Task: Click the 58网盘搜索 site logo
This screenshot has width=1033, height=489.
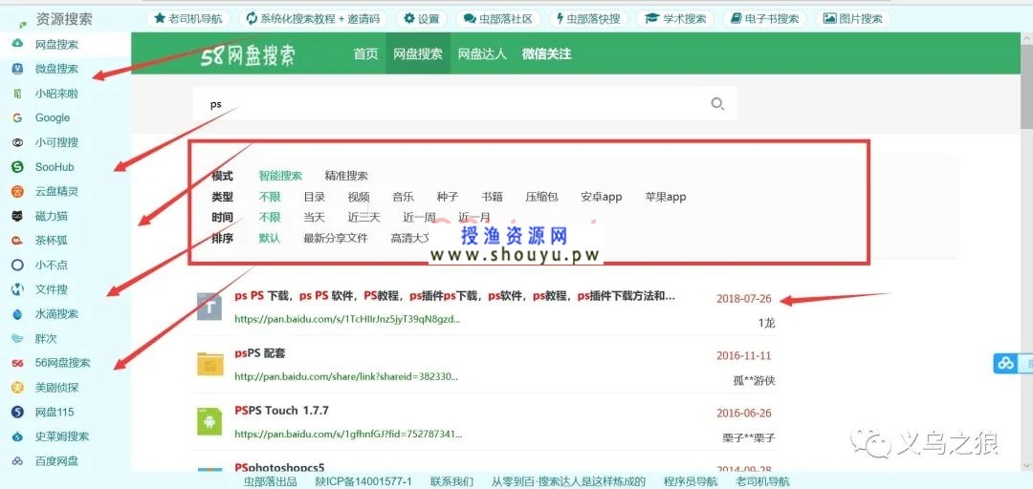Action: (x=248, y=55)
